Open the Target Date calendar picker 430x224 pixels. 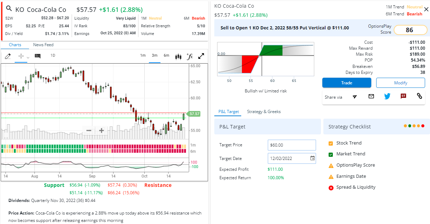(x=313, y=158)
